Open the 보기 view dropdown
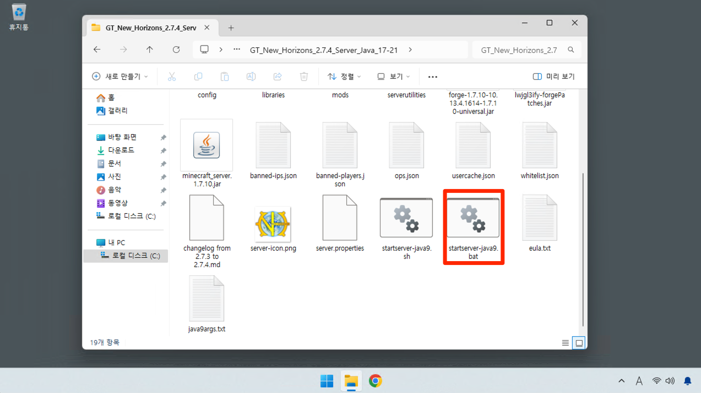Screen dimensions: 701x393 [x=394, y=76]
